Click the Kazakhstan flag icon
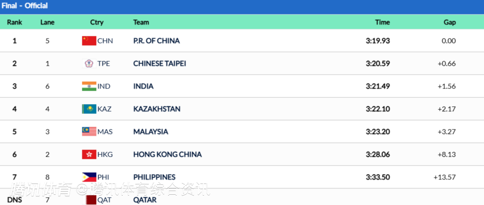This screenshot has height=205, width=484. (89, 109)
